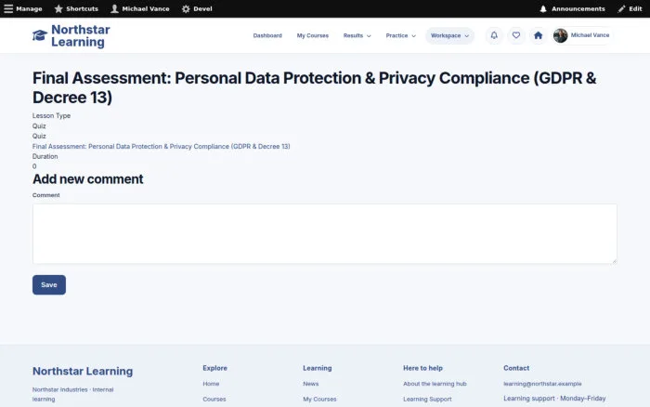
Task: Open footer News link
Action: [x=311, y=384]
